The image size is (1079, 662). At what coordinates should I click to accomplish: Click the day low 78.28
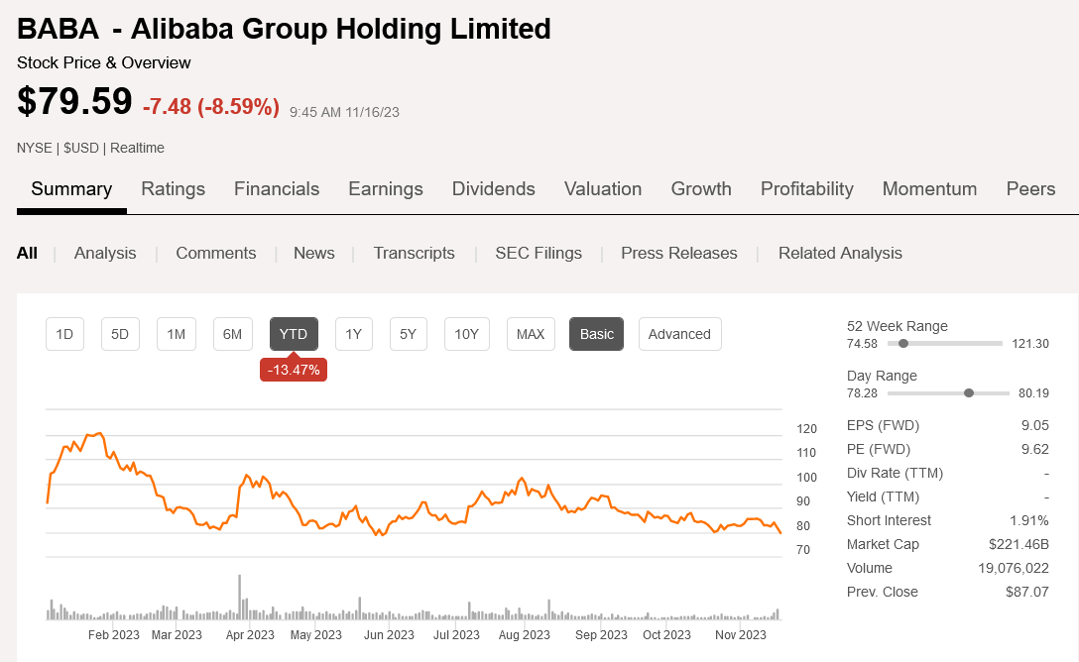point(862,393)
